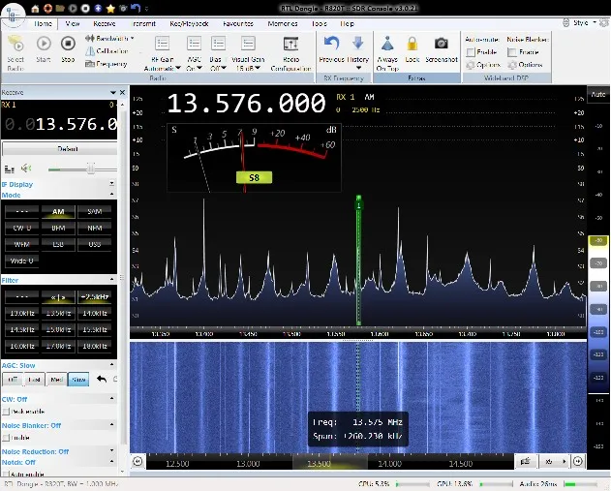Screen dimensions: 611x491
Task: Open the Visual Gain dropdown
Action: click(x=250, y=53)
